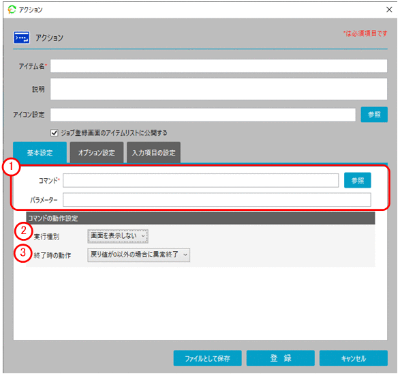Focus the アイコン設定 path field
The width and height of the screenshot is (400, 376).
[203, 115]
